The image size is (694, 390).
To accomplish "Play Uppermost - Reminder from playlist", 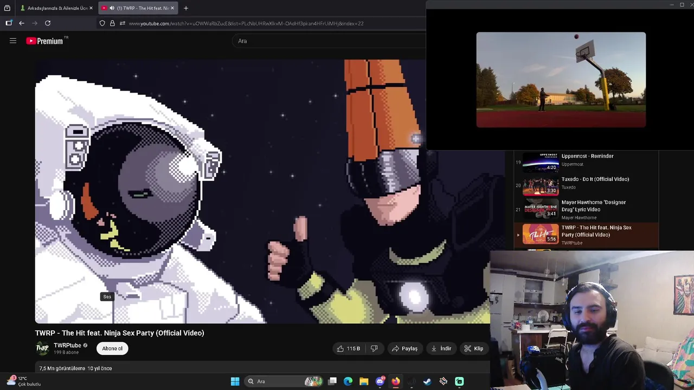I will [586, 161].
